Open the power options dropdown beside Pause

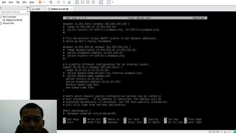[44, 2]
